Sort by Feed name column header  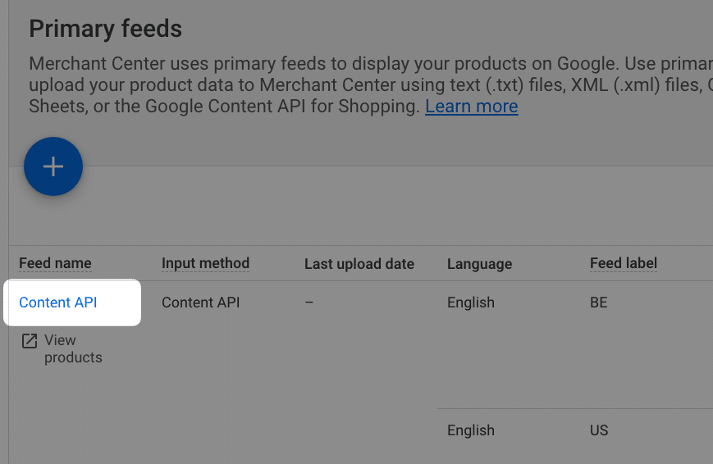(x=55, y=263)
